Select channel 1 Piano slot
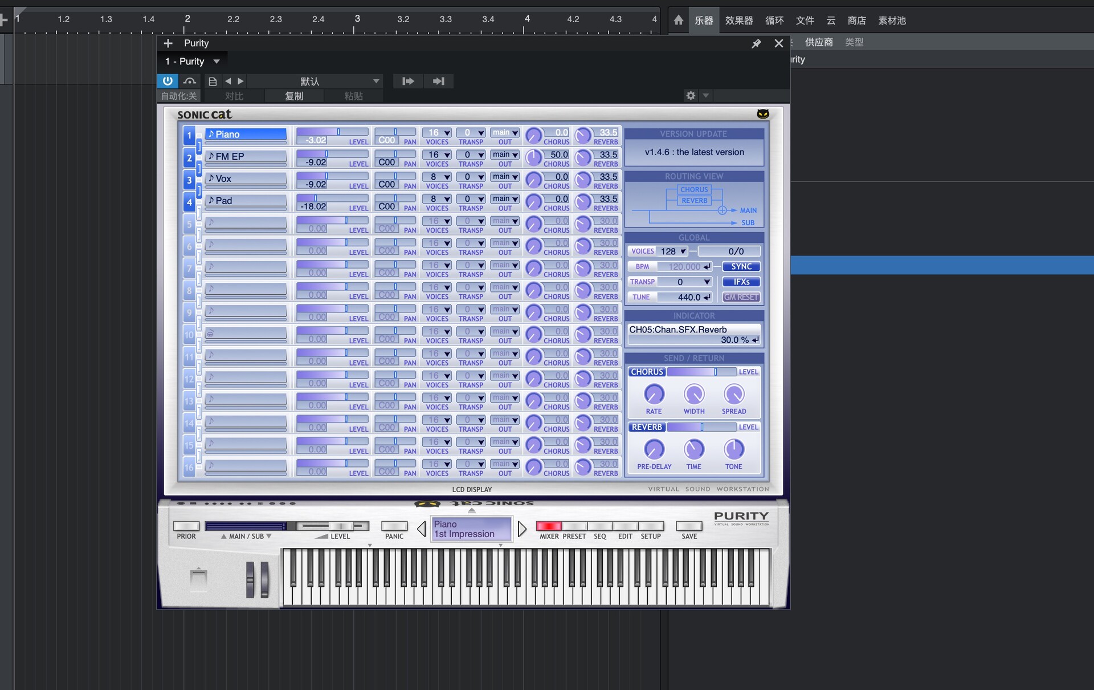Screen dimensions: 1094x690 246,135
